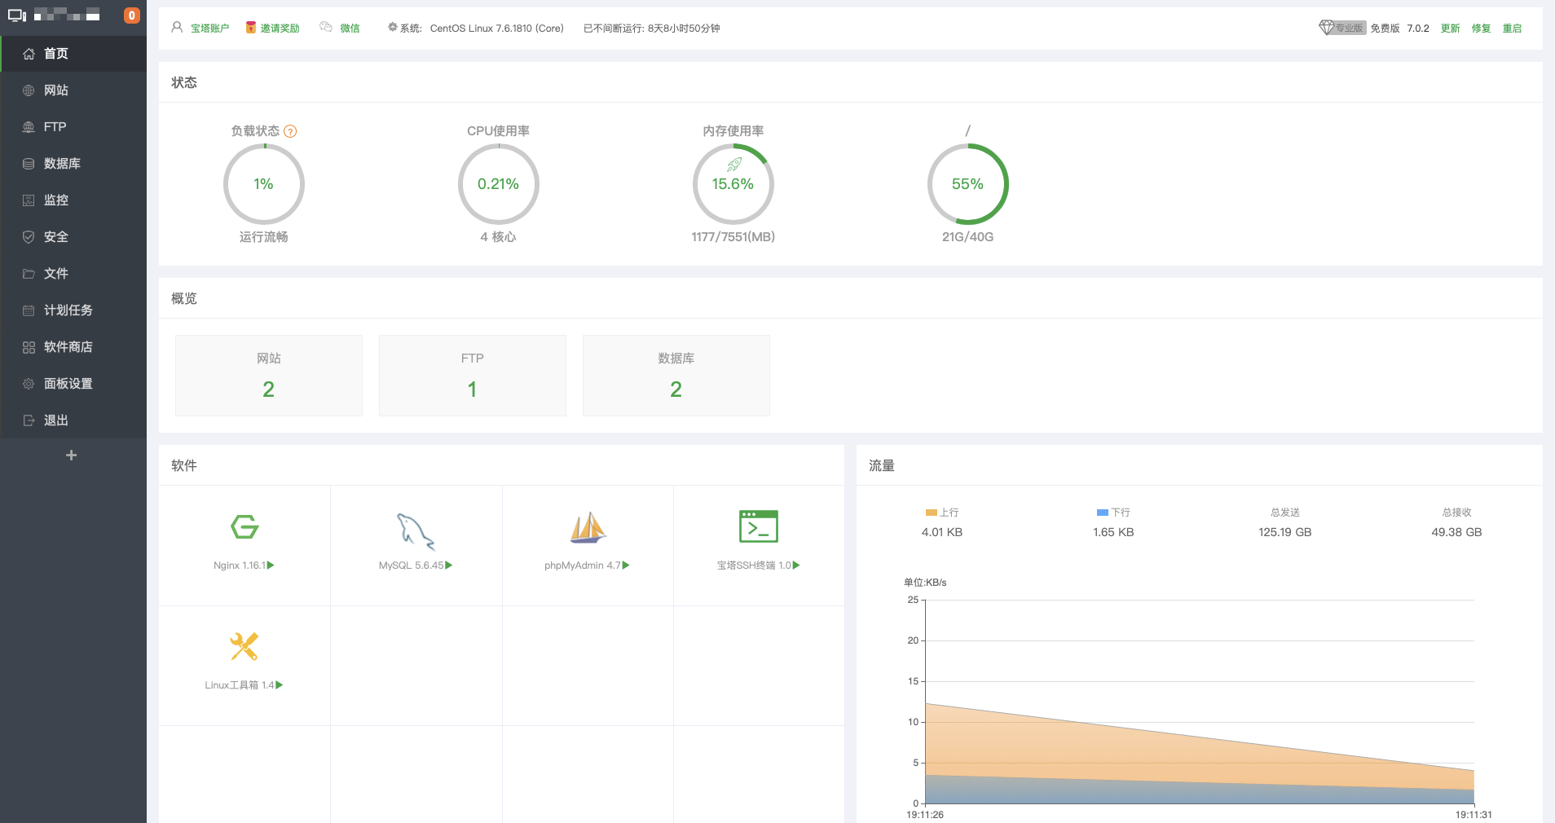Go to the FTP sidebar item

pos(73,127)
